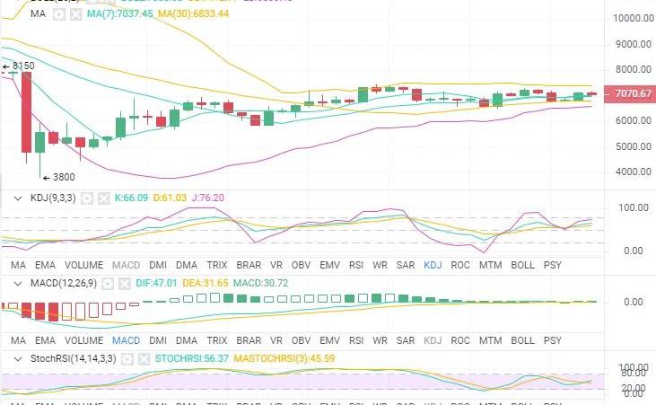Select BRAR in the row below MACD chart

(x=249, y=340)
